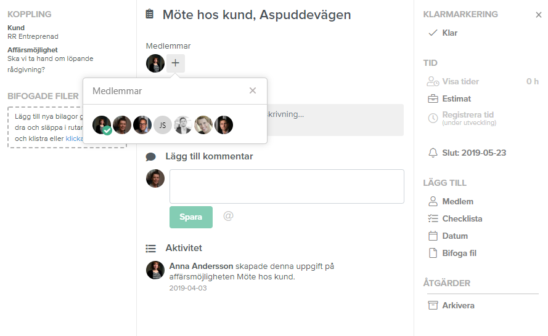This screenshot has width=548, height=336.
Task: Open Visa tider time view
Action: pos(460,81)
